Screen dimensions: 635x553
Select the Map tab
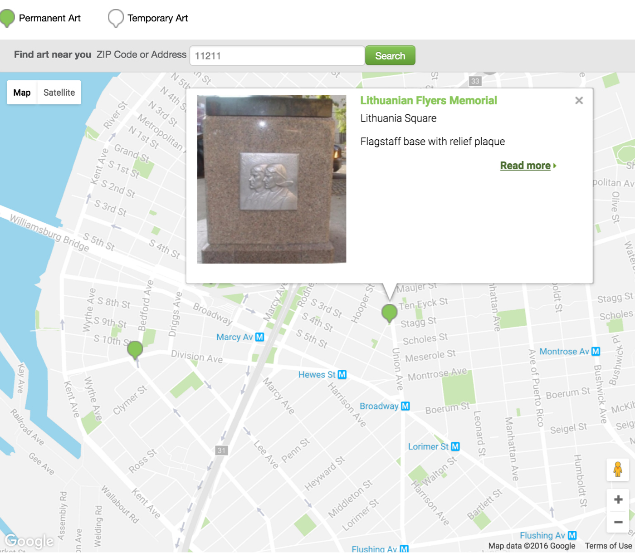click(22, 92)
